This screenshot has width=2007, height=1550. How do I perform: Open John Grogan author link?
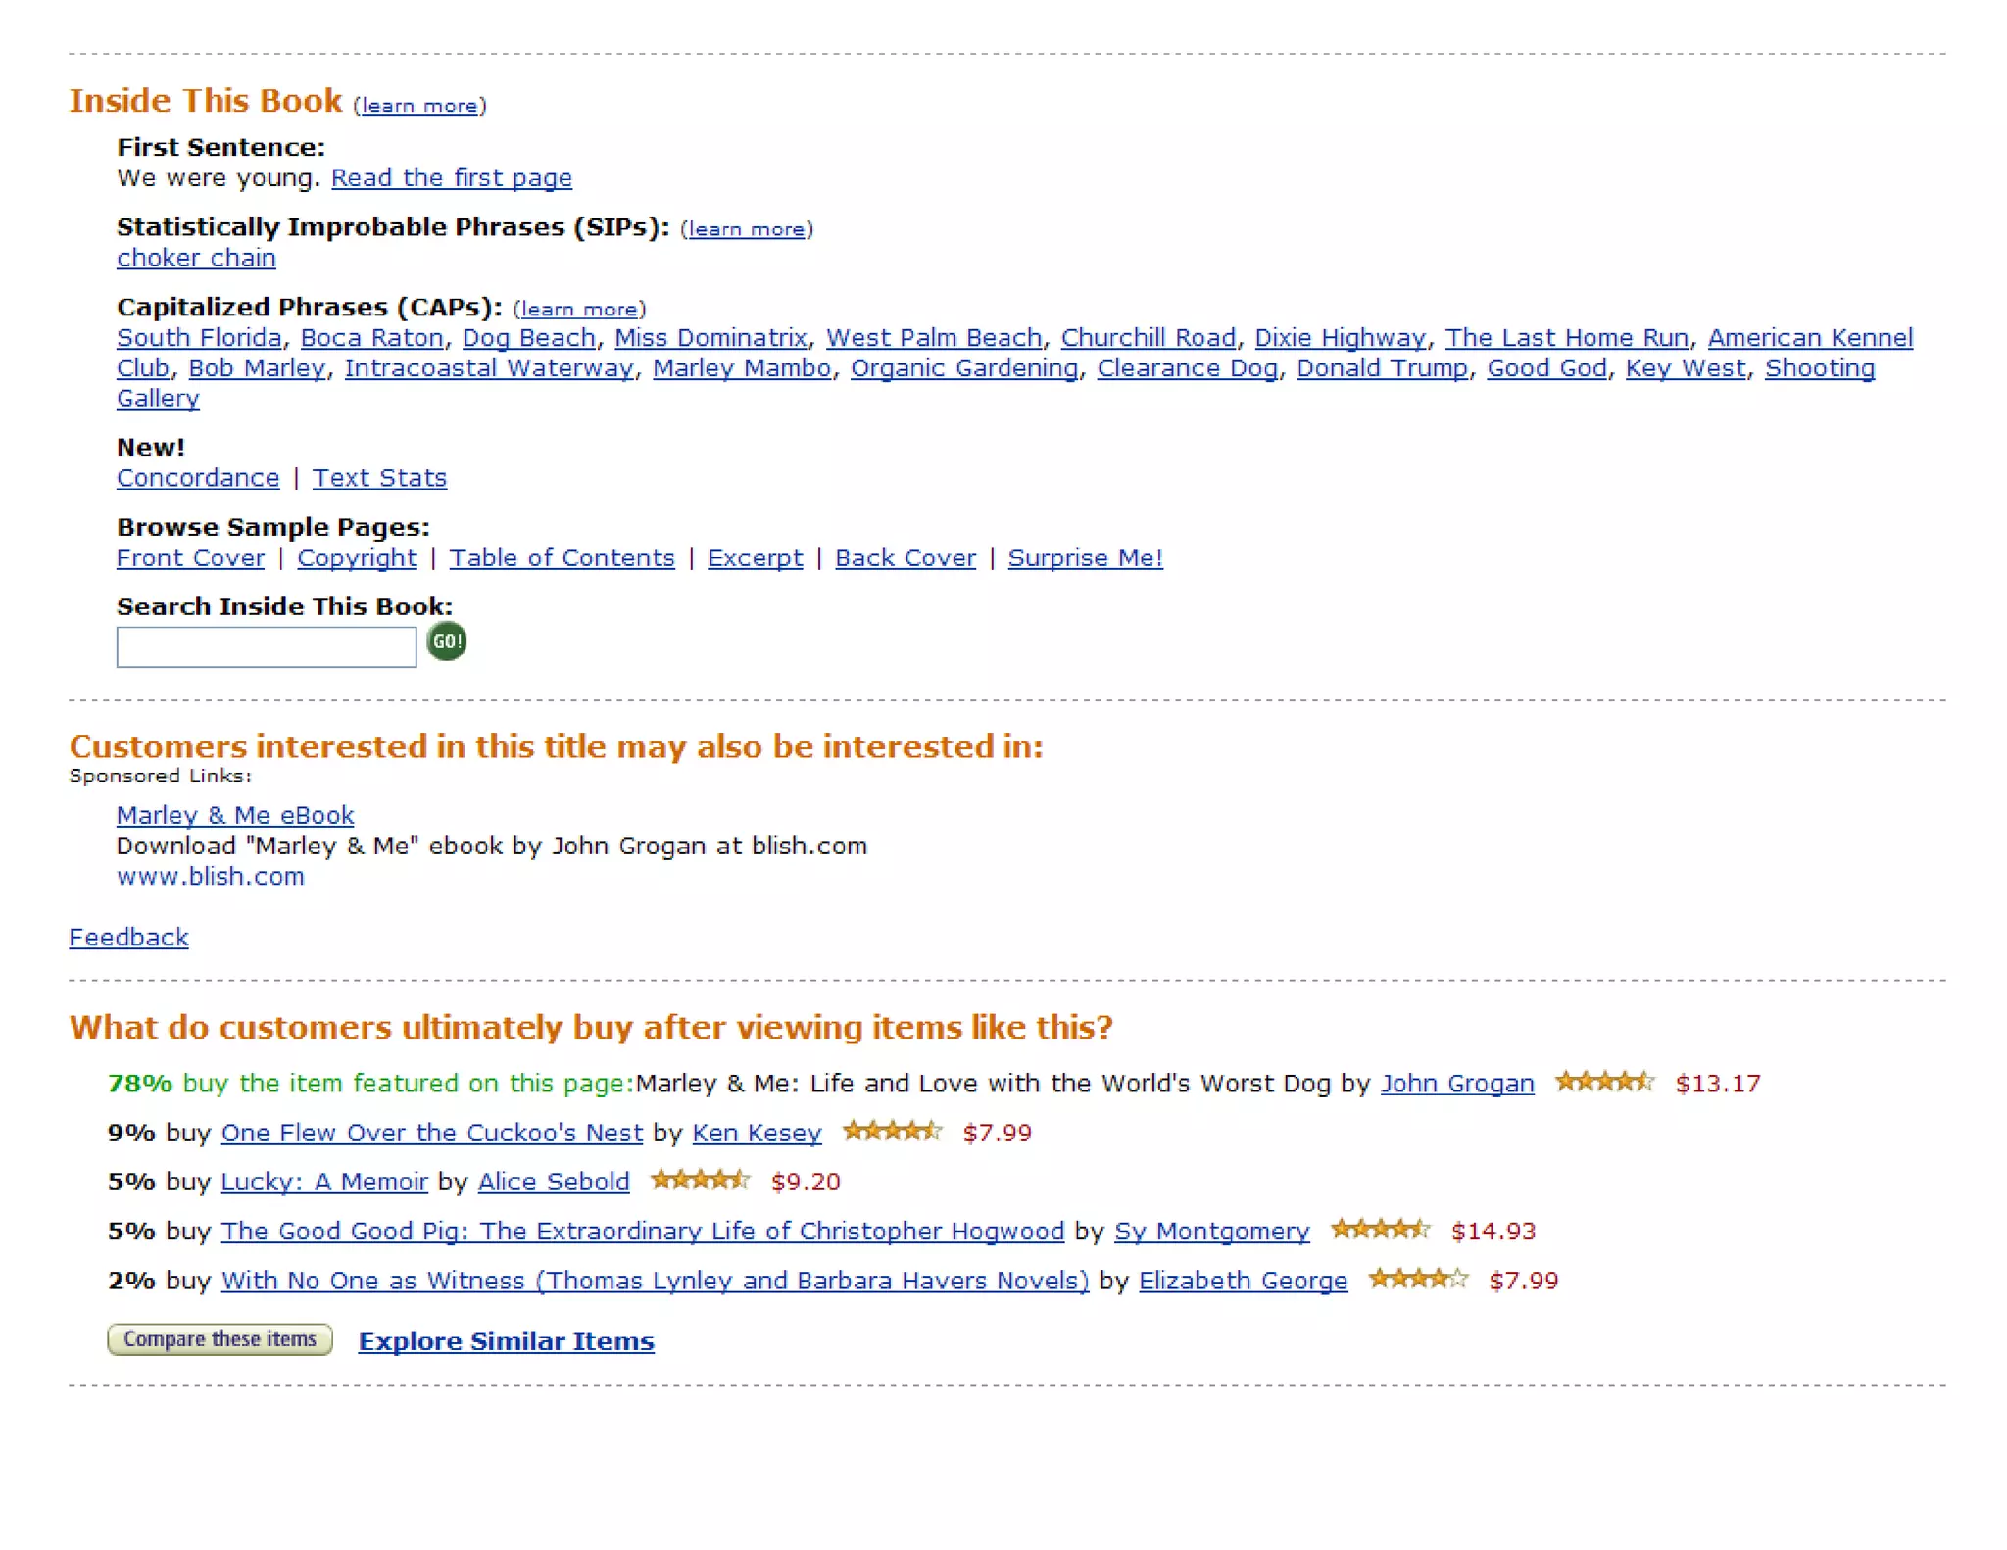(1457, 1083)
